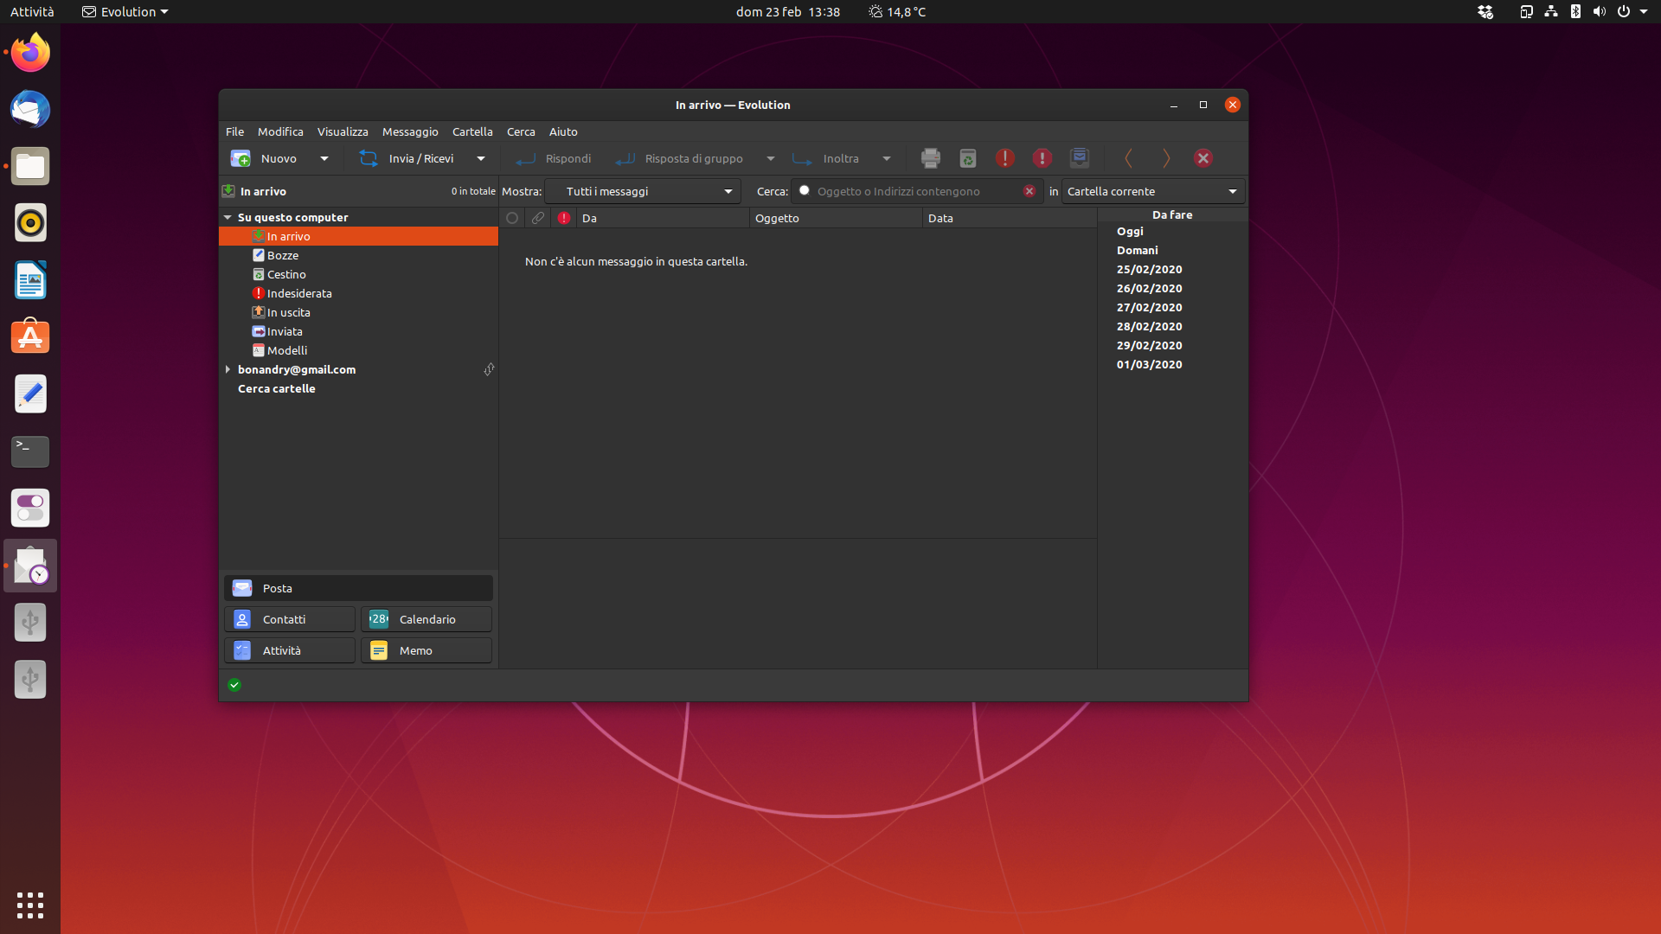
Task: Click the Print toolbar icon
Action: (930, 158)
